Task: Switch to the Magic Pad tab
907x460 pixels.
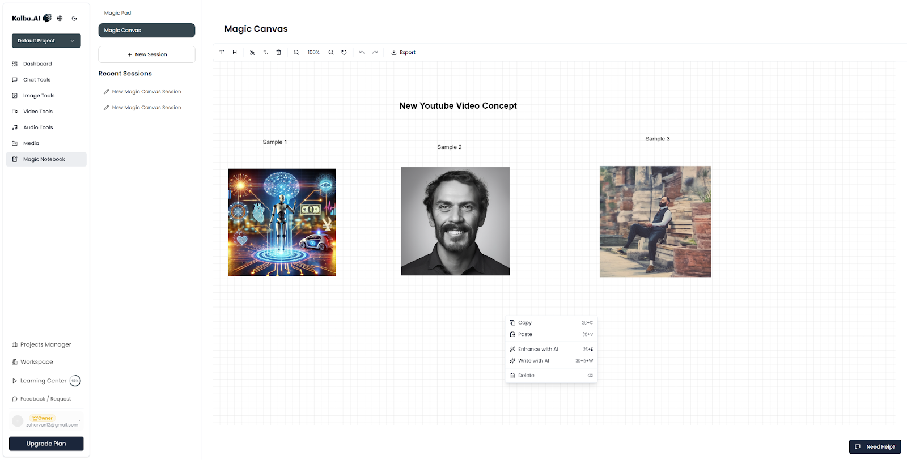Action: coord(117,13)
